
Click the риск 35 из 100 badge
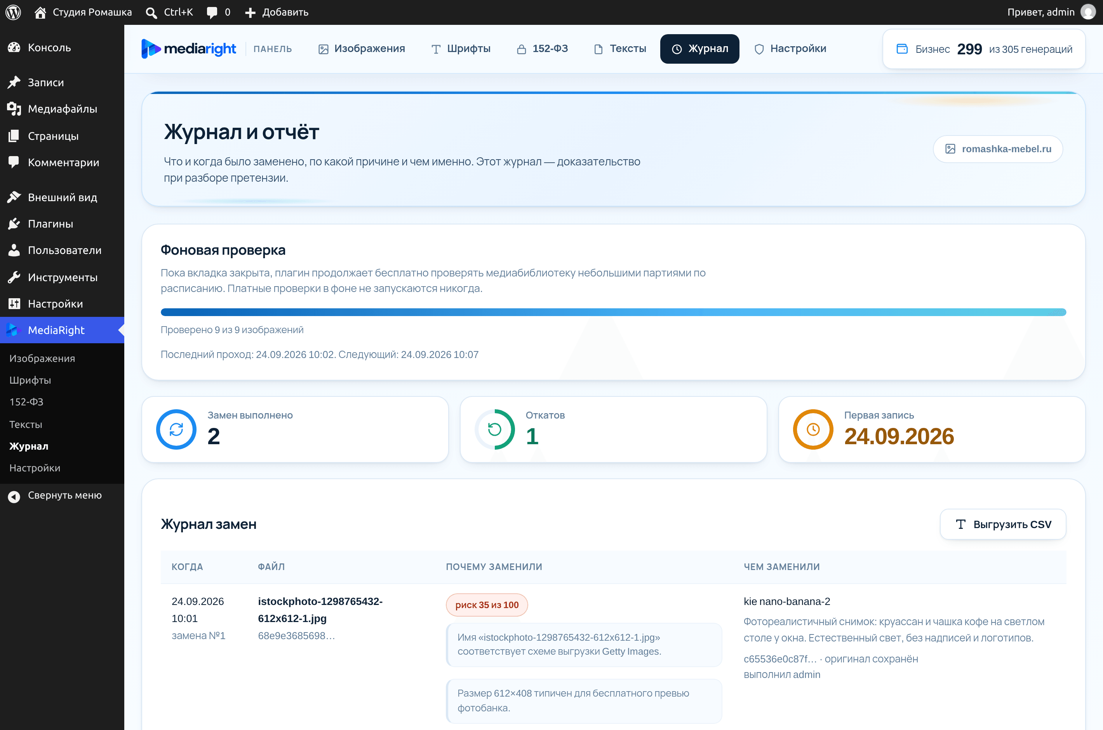click(487, 605)
